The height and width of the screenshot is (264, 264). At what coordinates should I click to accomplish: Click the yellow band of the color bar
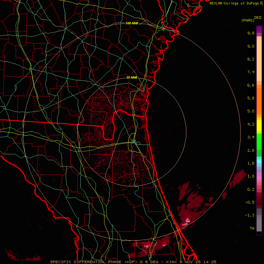tap(259, 126)
